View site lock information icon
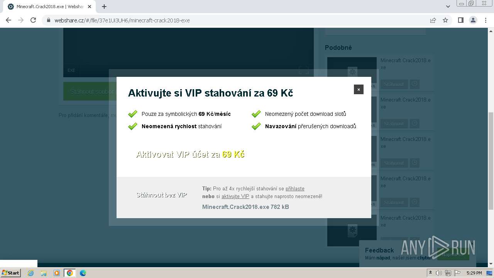The width and height of the screenshot is (494, 278). coord(49,20)
